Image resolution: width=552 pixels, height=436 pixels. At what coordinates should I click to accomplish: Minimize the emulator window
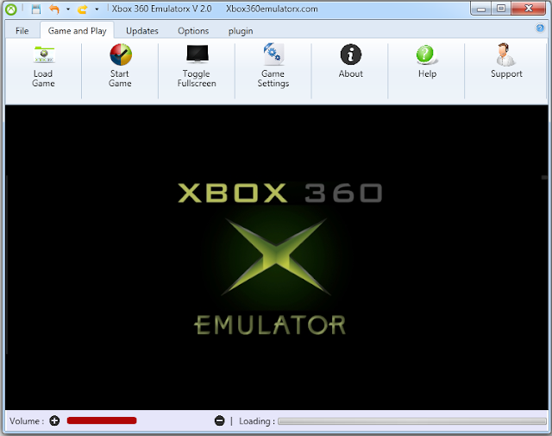[x=480, y=9]
